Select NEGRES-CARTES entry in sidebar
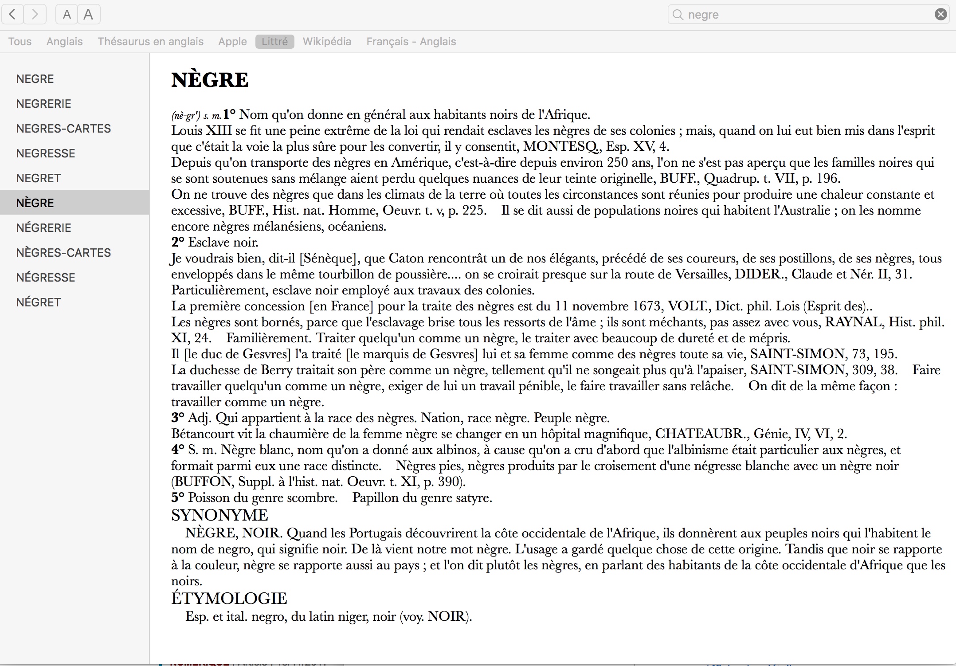 (63, 129)
